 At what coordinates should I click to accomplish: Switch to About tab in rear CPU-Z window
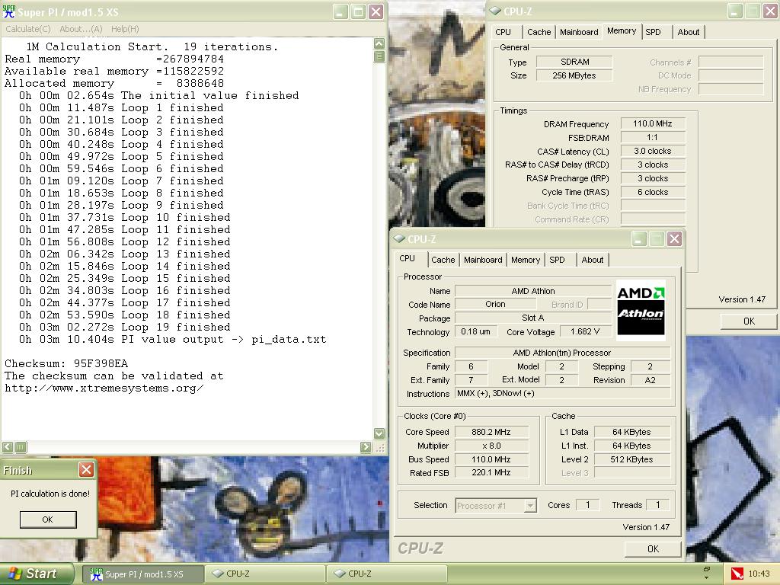pyautogui.click(x=688, y=32)
